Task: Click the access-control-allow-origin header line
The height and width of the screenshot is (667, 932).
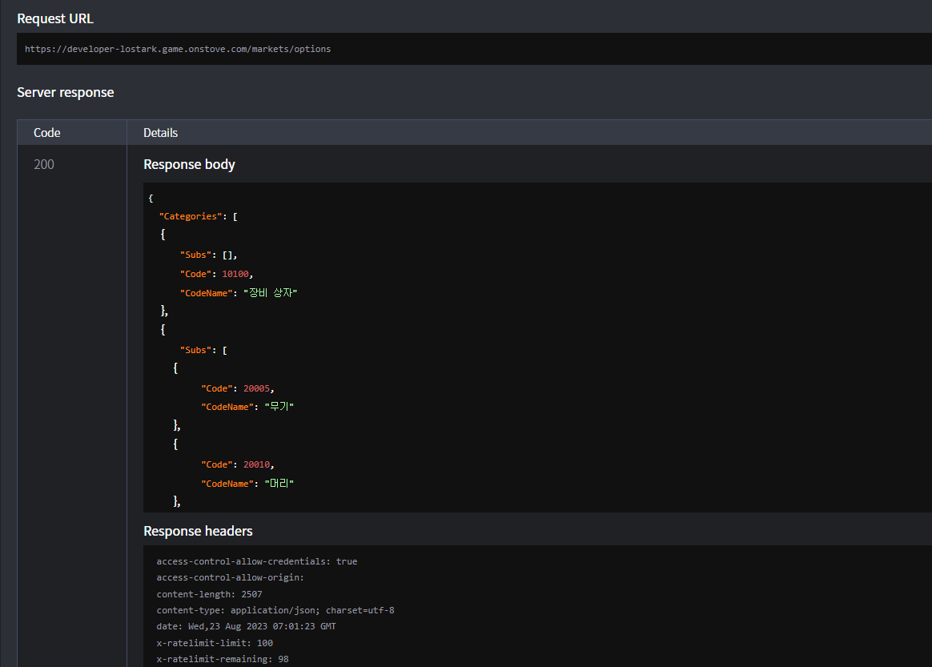Action: point(230,577)
